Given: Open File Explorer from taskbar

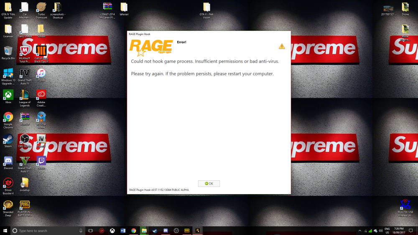Looking at the screenshot, I should click(144, 230).
